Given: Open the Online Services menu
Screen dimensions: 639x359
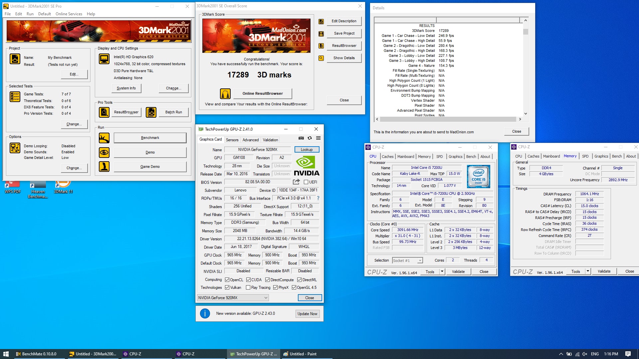Looking at the screenshot, I should 69,14.
